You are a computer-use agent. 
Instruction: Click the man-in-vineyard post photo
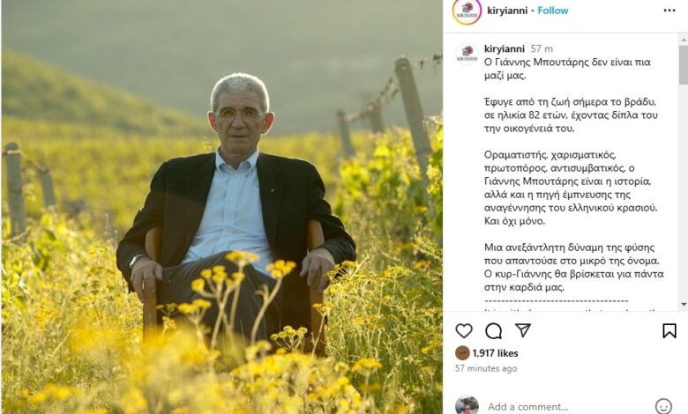(221, 207)
